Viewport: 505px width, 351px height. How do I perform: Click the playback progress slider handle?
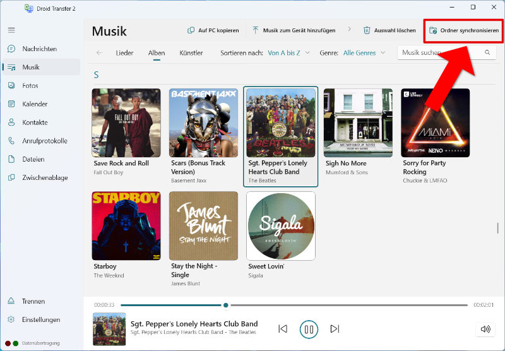tap(226, 305)
